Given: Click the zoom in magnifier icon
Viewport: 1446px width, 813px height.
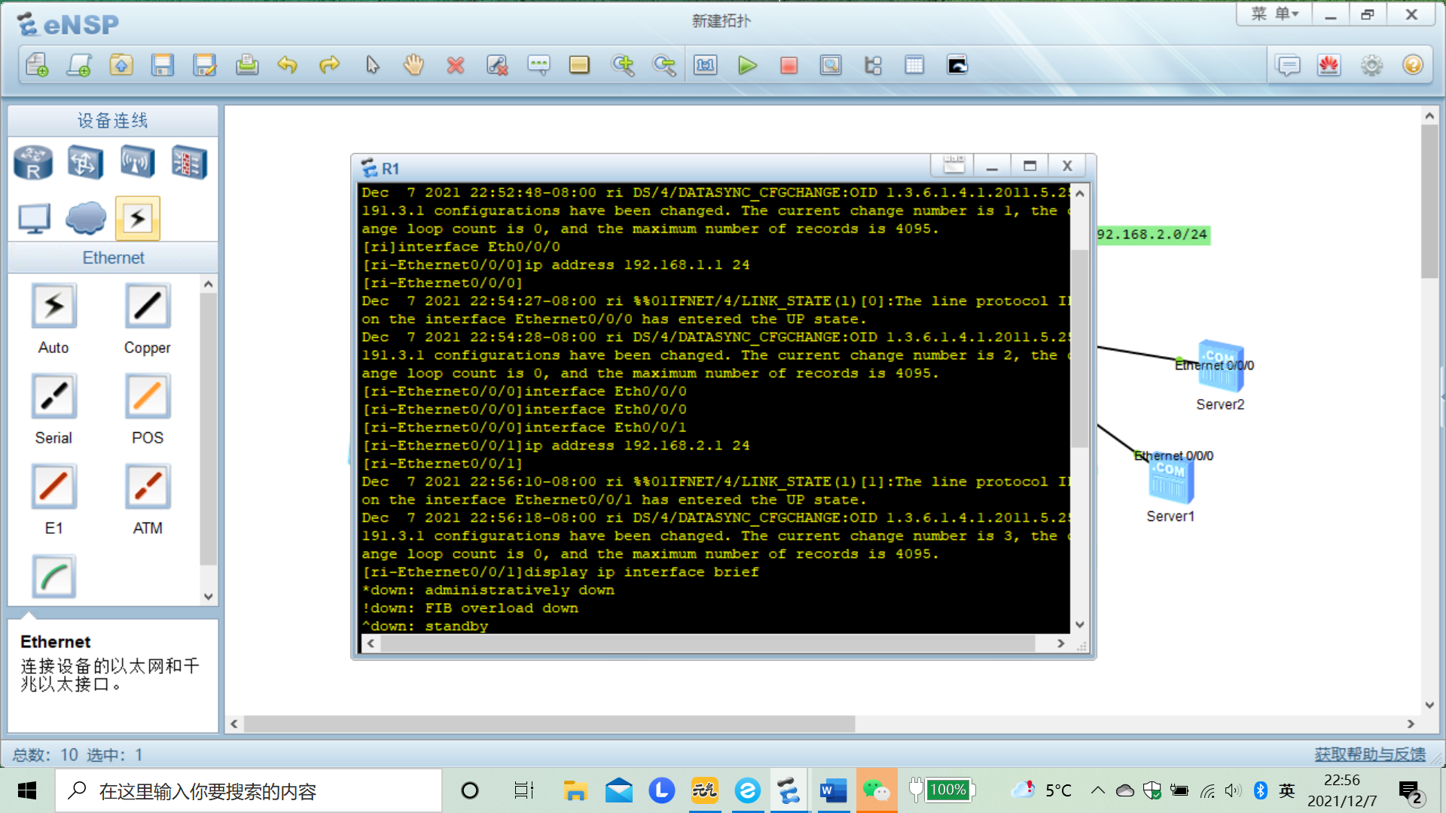Looking at the screenshot, I should point(623,65).
